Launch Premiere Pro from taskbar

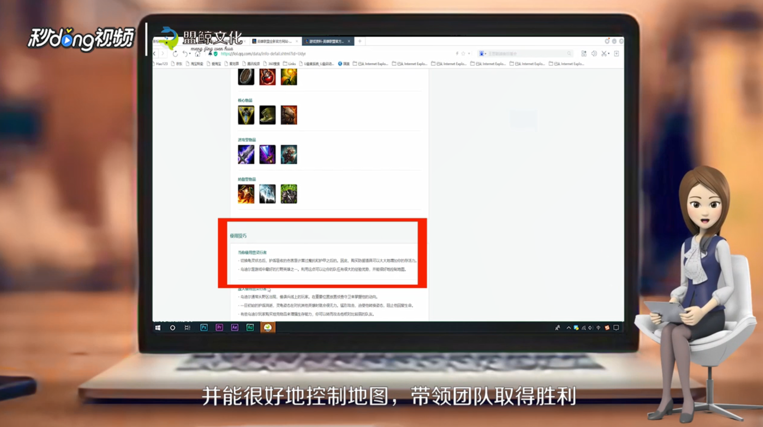pos(219,327)
